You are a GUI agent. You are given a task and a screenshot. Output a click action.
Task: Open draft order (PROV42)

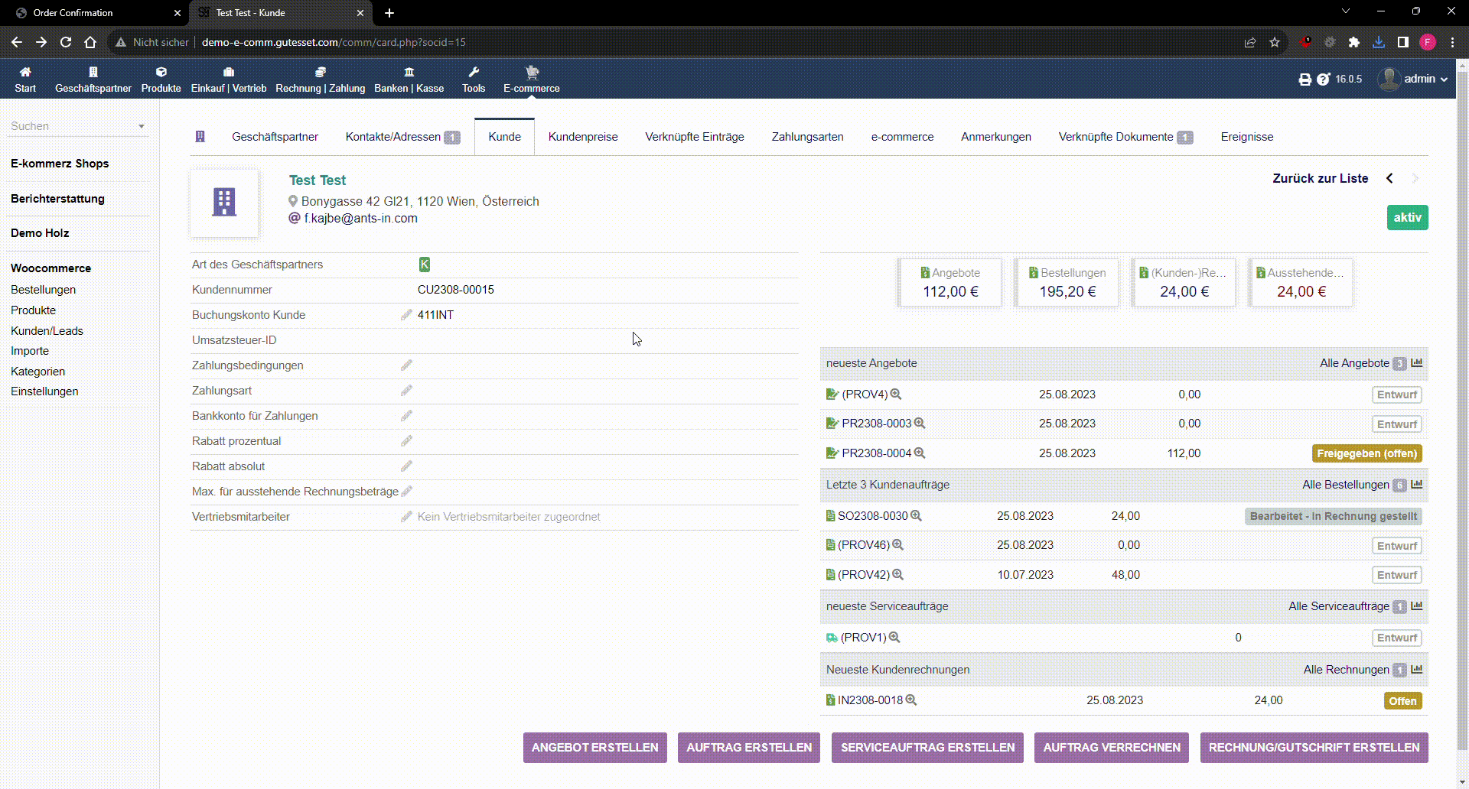click(864, 575)
